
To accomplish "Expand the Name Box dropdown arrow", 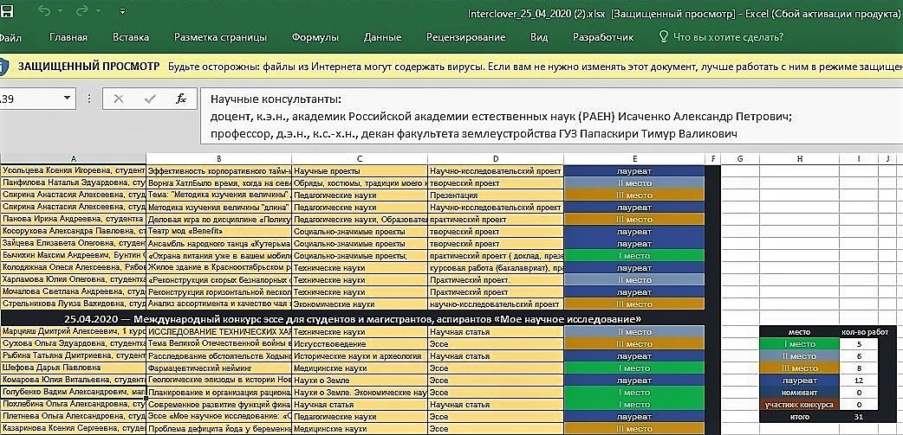I will (x=67, y=99).
